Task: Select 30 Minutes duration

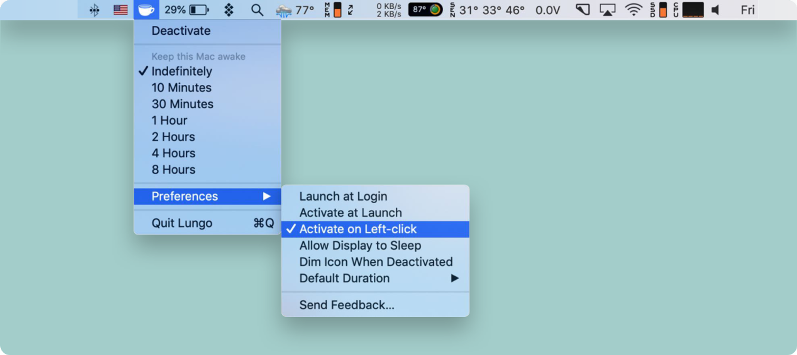Action: click(182, 104)
